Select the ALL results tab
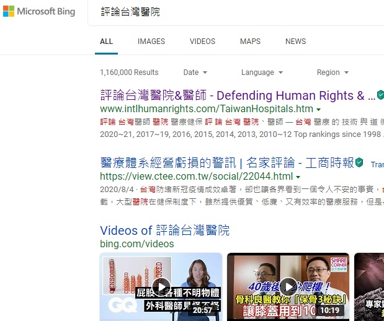384x321 pixels. coord(107,42)
